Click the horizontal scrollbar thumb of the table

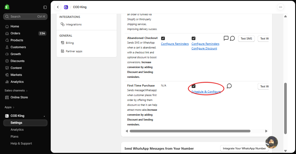coord(190,131)
